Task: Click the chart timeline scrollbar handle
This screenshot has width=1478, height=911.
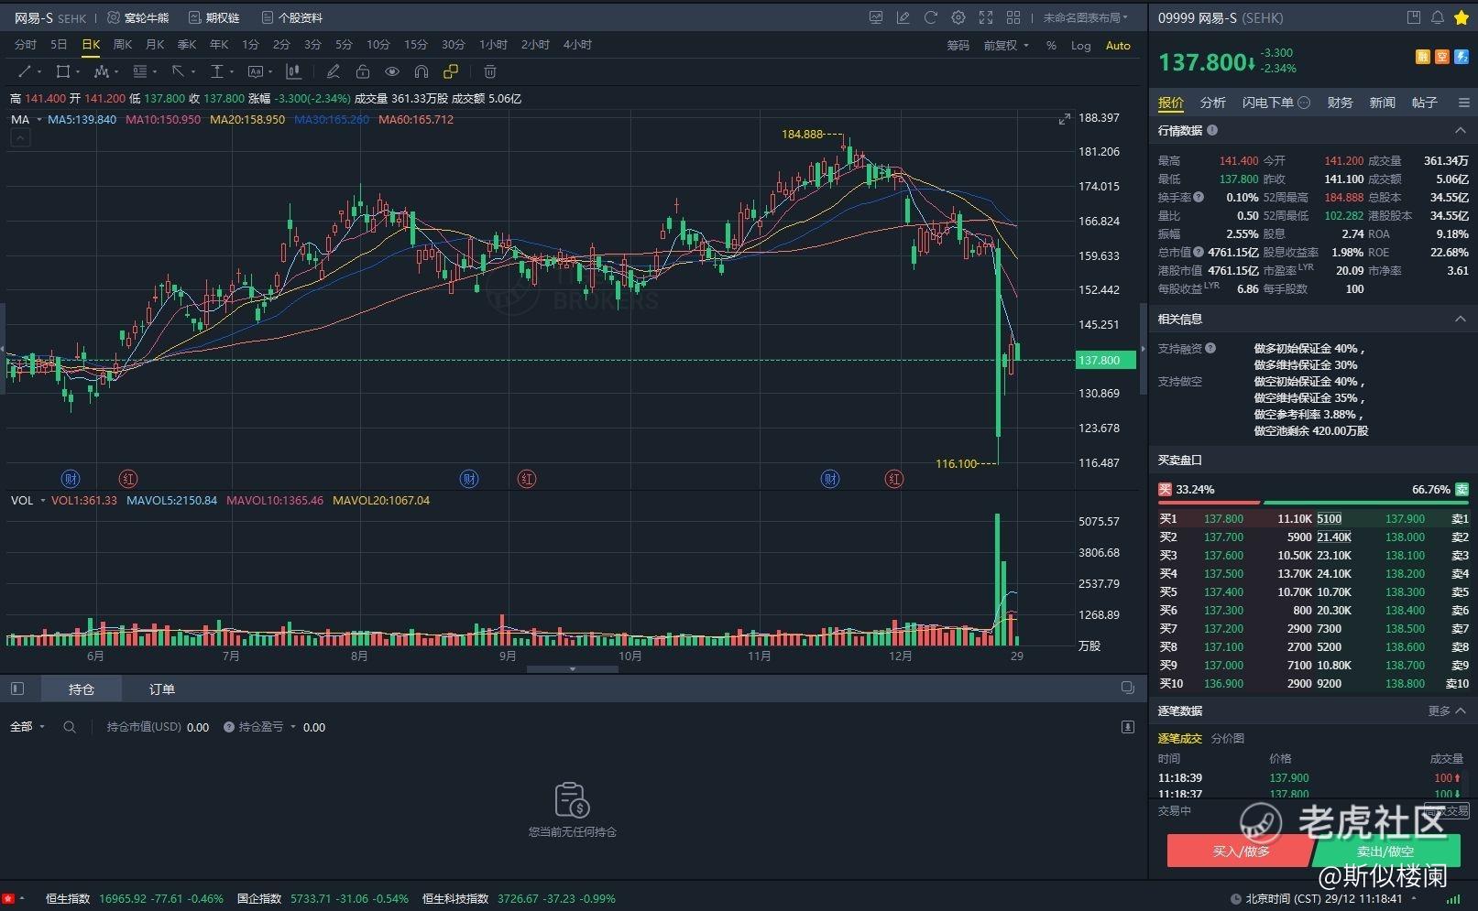Action: [573, 669]
